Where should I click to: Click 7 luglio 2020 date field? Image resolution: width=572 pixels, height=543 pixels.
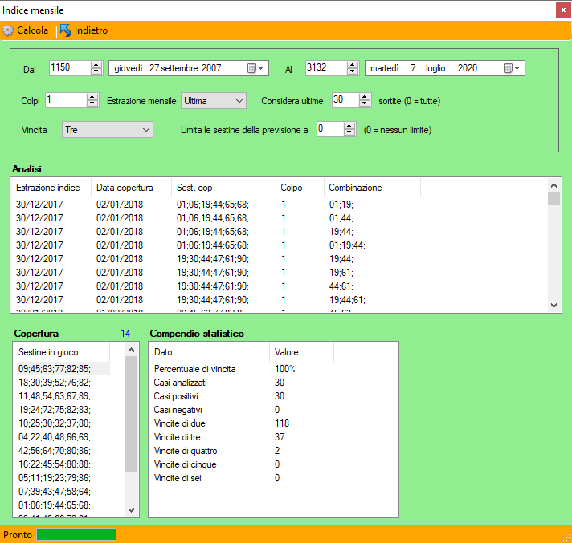click(445, 68)
